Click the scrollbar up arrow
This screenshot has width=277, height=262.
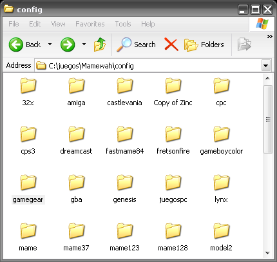(267, 78)
